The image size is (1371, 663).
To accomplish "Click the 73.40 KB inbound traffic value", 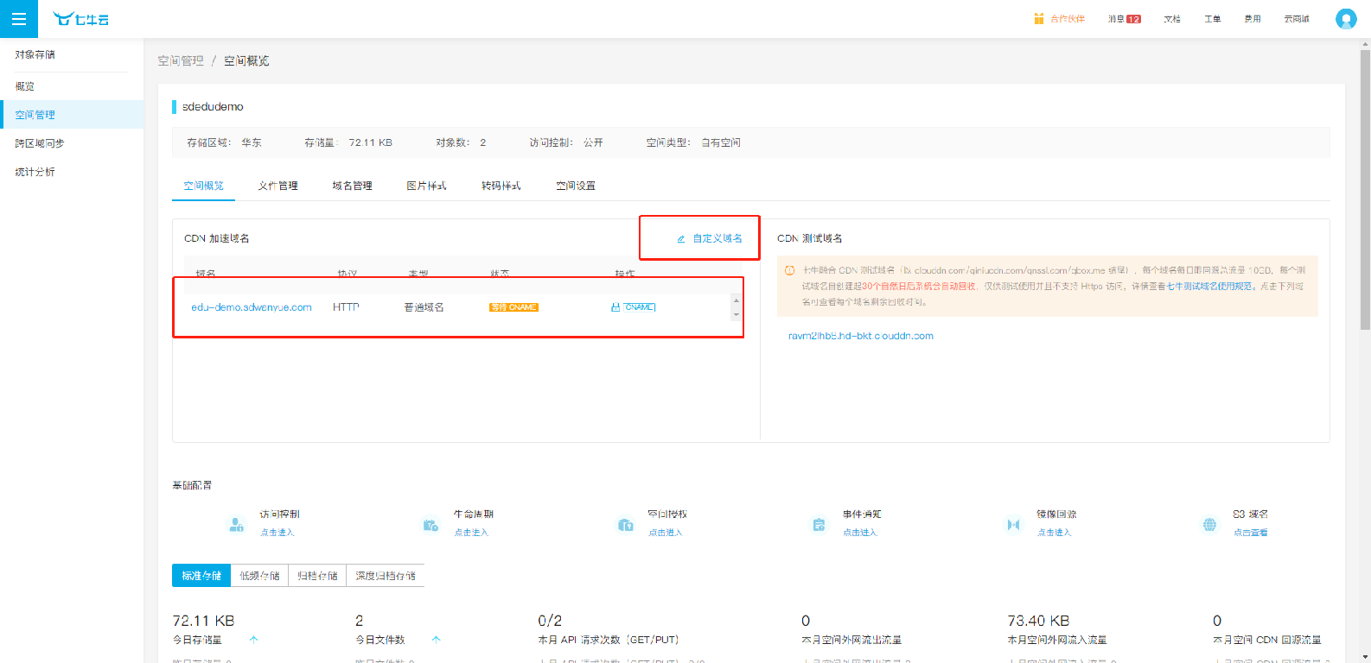I will pyautogui.click(x=1038, y=621).
